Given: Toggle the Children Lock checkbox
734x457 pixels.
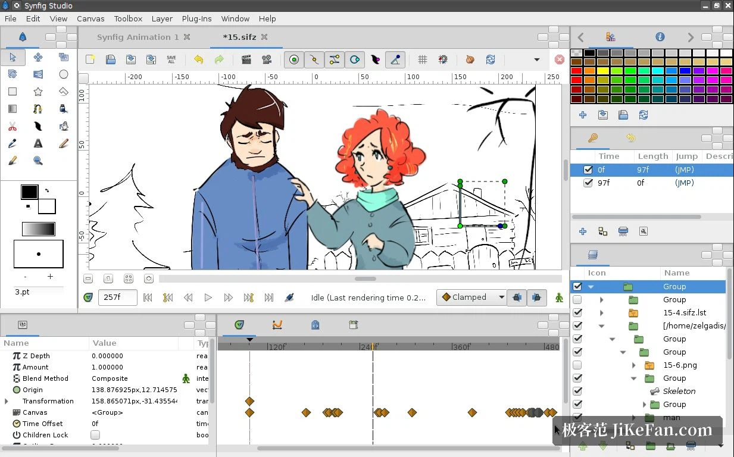Looking at the screenshot, I should pyautogui.click(x=95, y=435).
